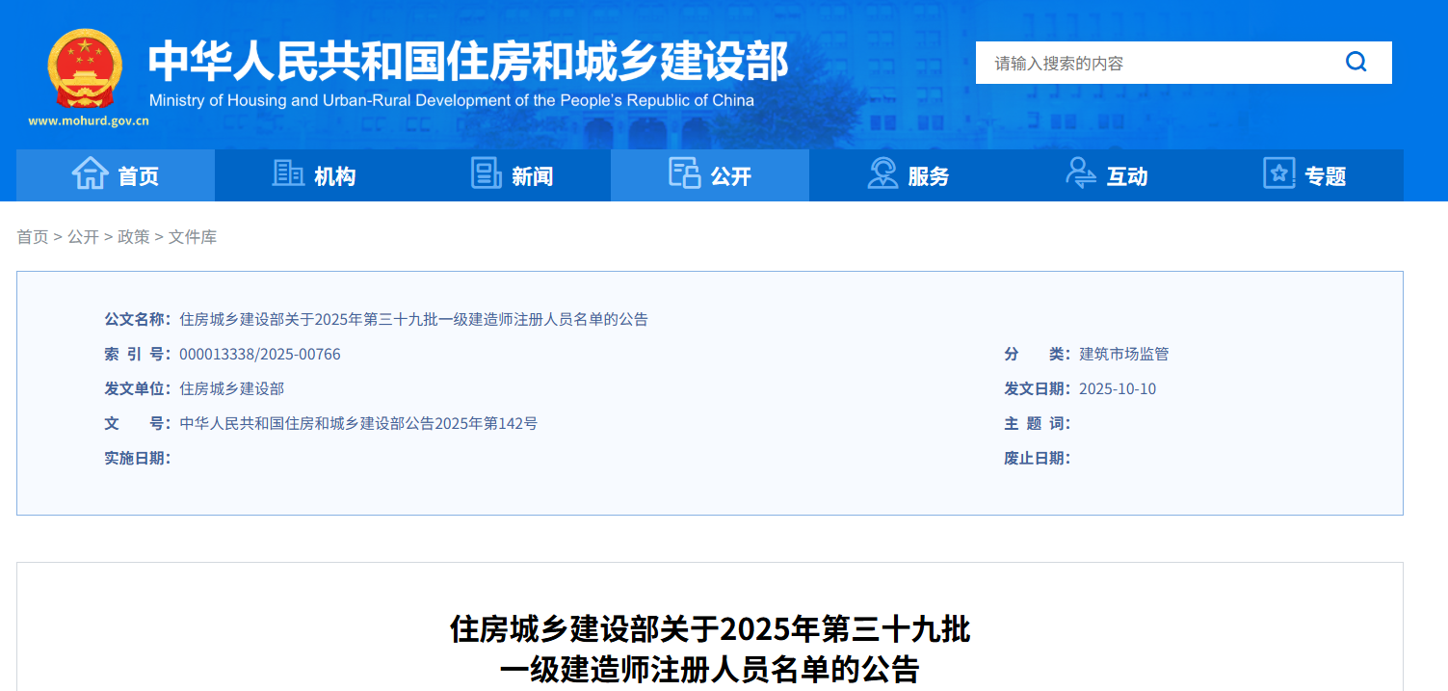Click the magnifier search icon
The height and width of the screenshot is (691, 1448).
tap(1356, 63)
